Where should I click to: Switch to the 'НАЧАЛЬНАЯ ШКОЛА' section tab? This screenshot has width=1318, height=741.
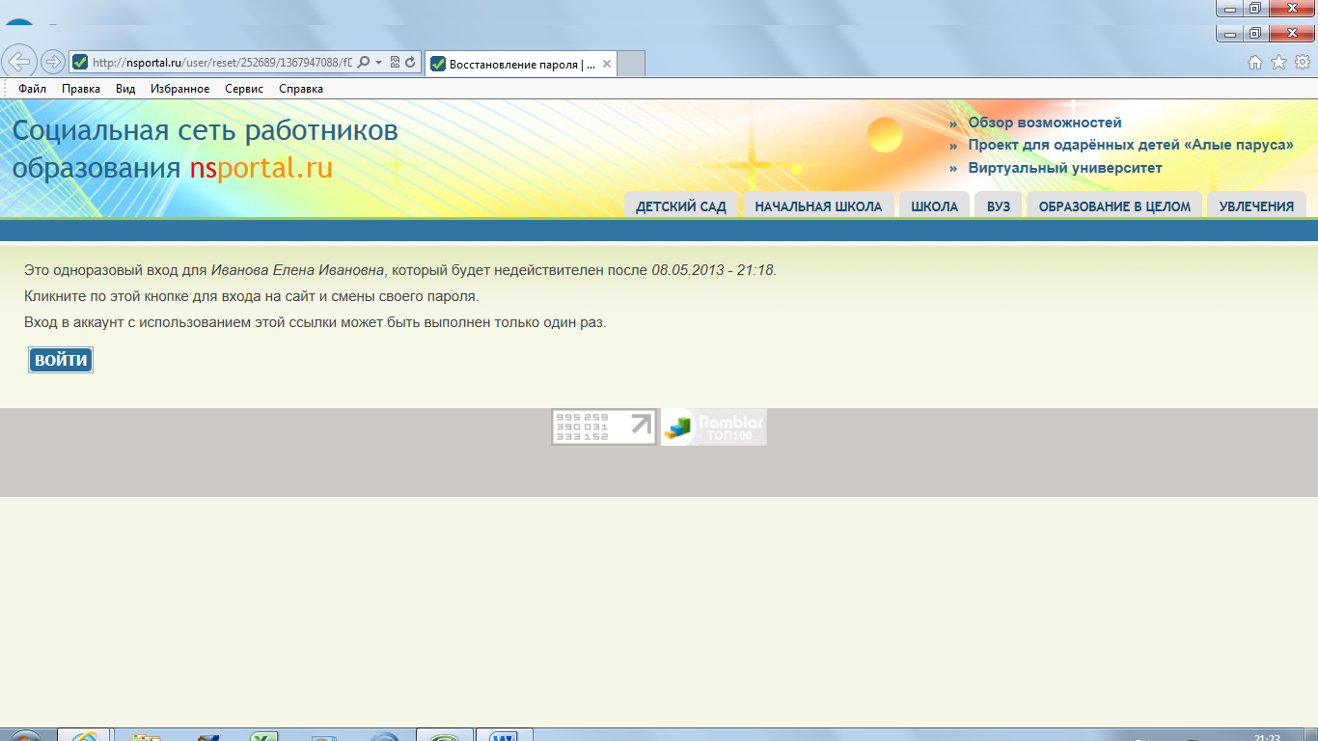[x=818, y=206]
